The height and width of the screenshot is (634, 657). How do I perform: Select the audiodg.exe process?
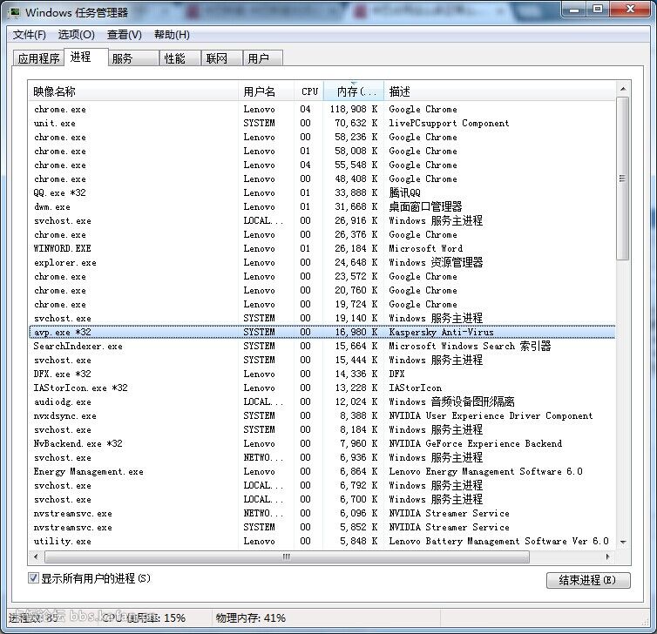click(x=322, y=401)
